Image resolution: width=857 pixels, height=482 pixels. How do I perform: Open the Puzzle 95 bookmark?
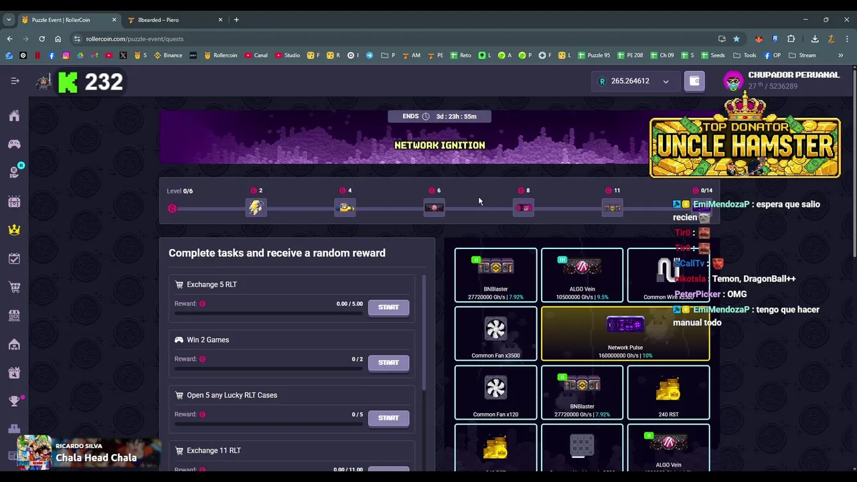593,55
